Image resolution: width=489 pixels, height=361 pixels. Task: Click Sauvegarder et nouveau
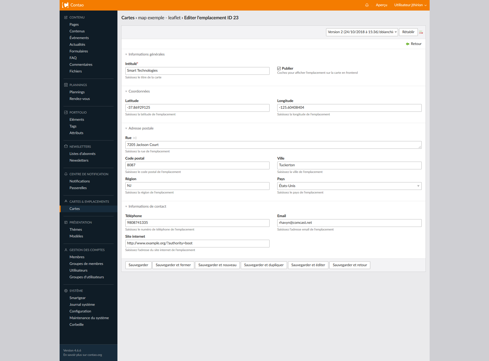(217, 265)
